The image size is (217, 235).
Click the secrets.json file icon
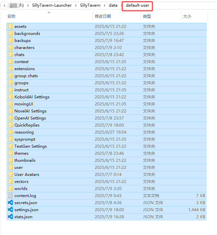10,202
